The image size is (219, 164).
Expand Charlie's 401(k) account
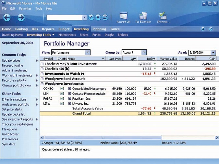(42, 69)
